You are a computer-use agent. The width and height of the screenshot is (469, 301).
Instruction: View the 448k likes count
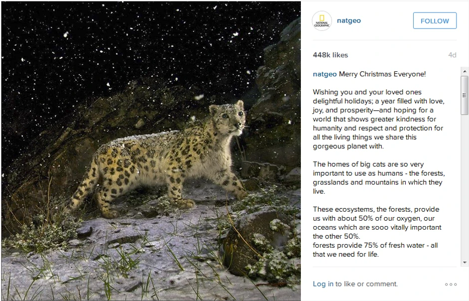(x=330, y=55)
